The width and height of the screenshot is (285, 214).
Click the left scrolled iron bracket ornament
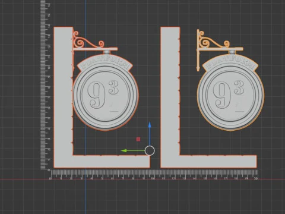87,40
